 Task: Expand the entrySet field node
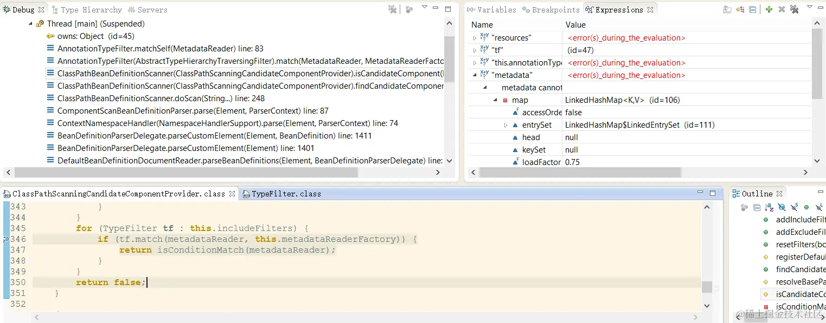[x=505, y=125]
